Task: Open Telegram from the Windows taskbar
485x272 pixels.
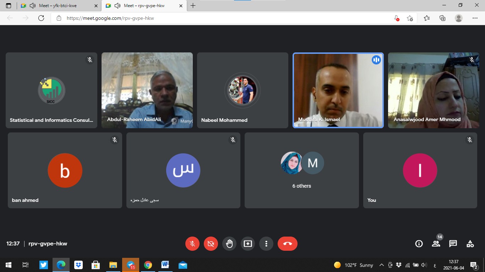Action: pos(130,265)
